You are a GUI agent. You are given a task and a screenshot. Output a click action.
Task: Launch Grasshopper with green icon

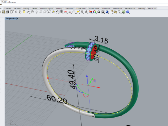tap(124, 12)
